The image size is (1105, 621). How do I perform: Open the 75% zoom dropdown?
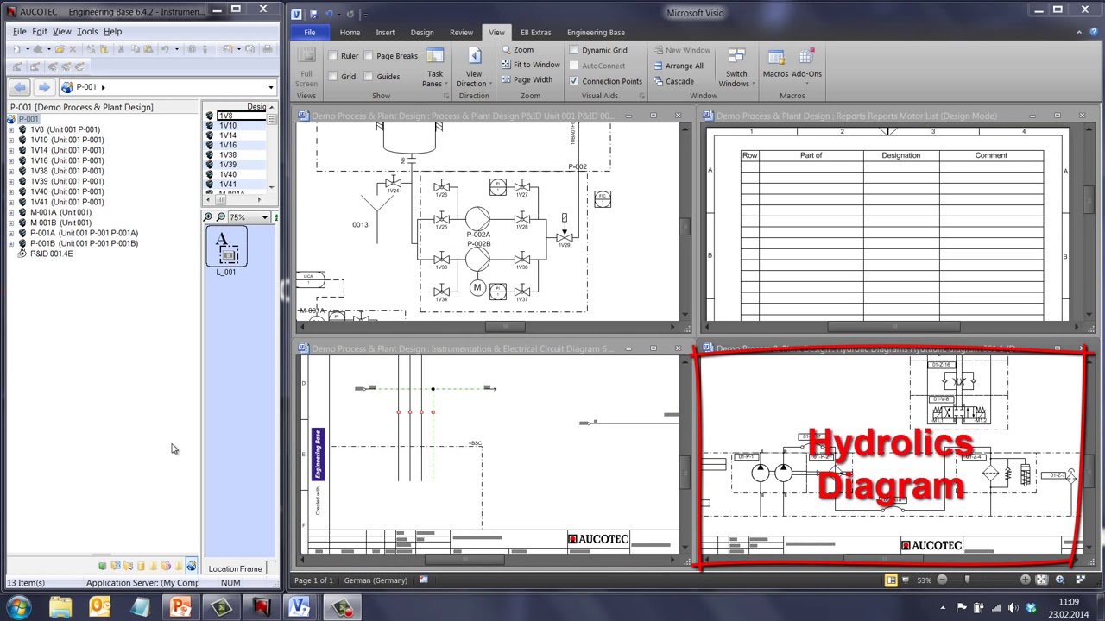[x=264, y=217]
